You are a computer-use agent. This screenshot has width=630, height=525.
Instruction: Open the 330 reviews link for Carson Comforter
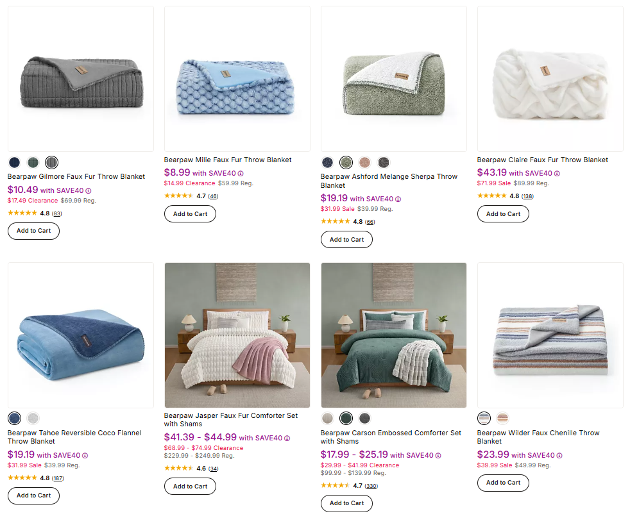pos(371,485)
